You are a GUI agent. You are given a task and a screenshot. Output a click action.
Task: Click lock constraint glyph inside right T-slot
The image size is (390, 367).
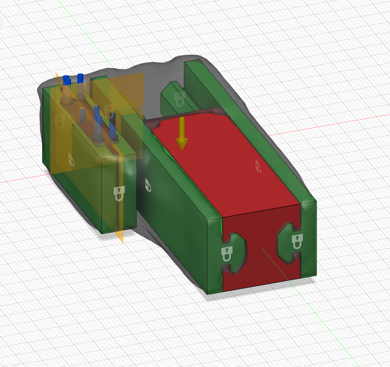tap(297, 241)
